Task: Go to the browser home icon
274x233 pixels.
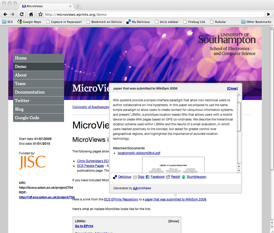Action: click(x=31, y=14)
